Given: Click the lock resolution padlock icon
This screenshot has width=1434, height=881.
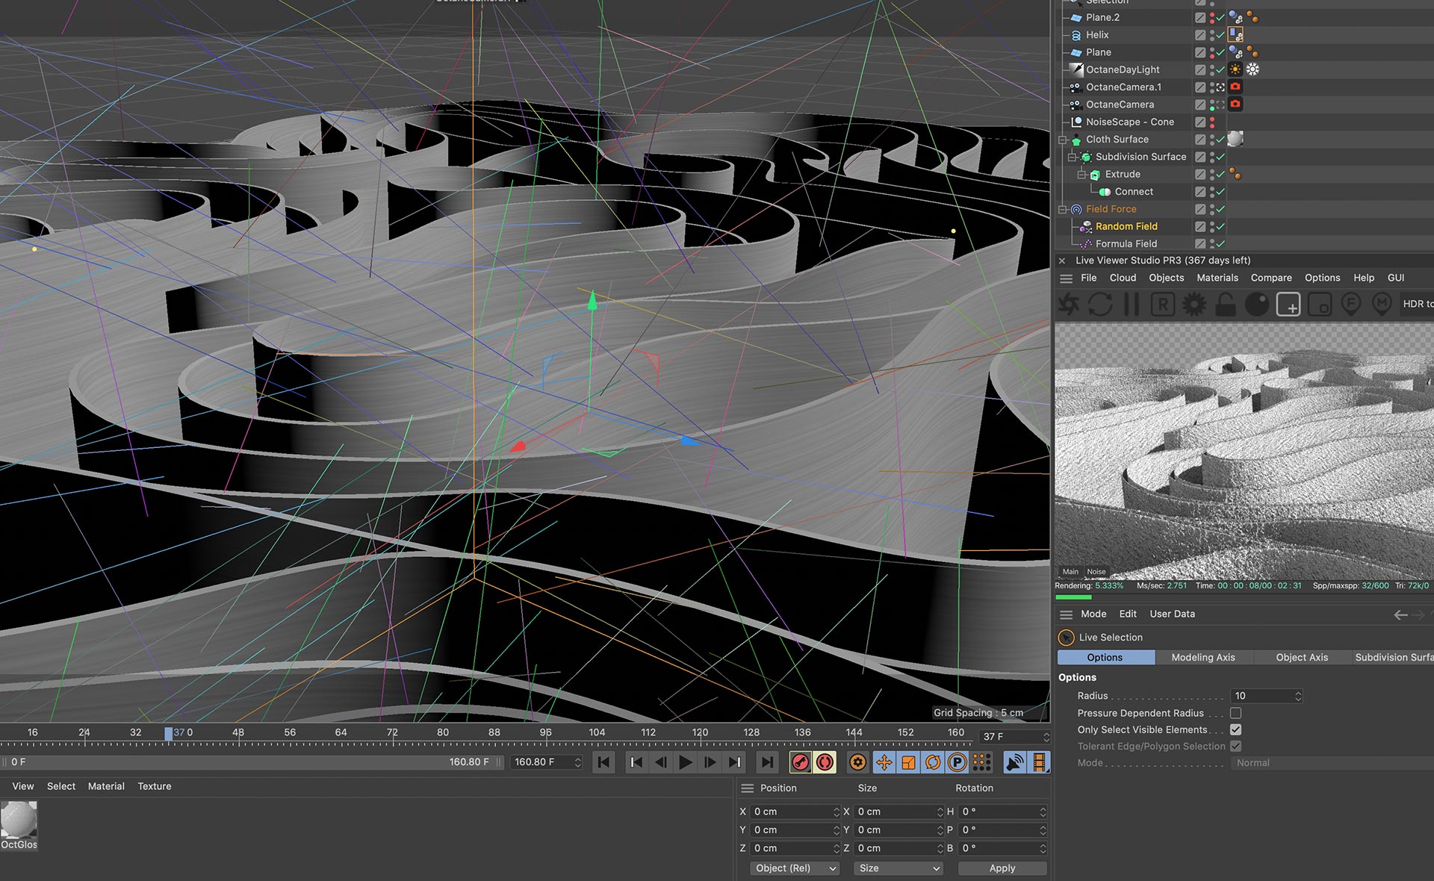Looking at the screenshot, I should (1225, 305).
